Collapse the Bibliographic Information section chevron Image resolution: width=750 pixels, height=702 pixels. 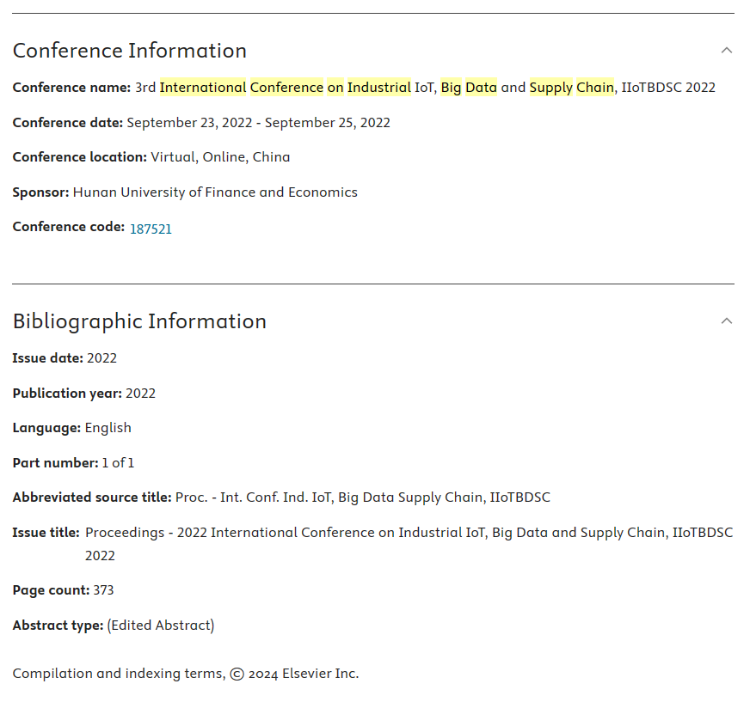coord(727,321)
